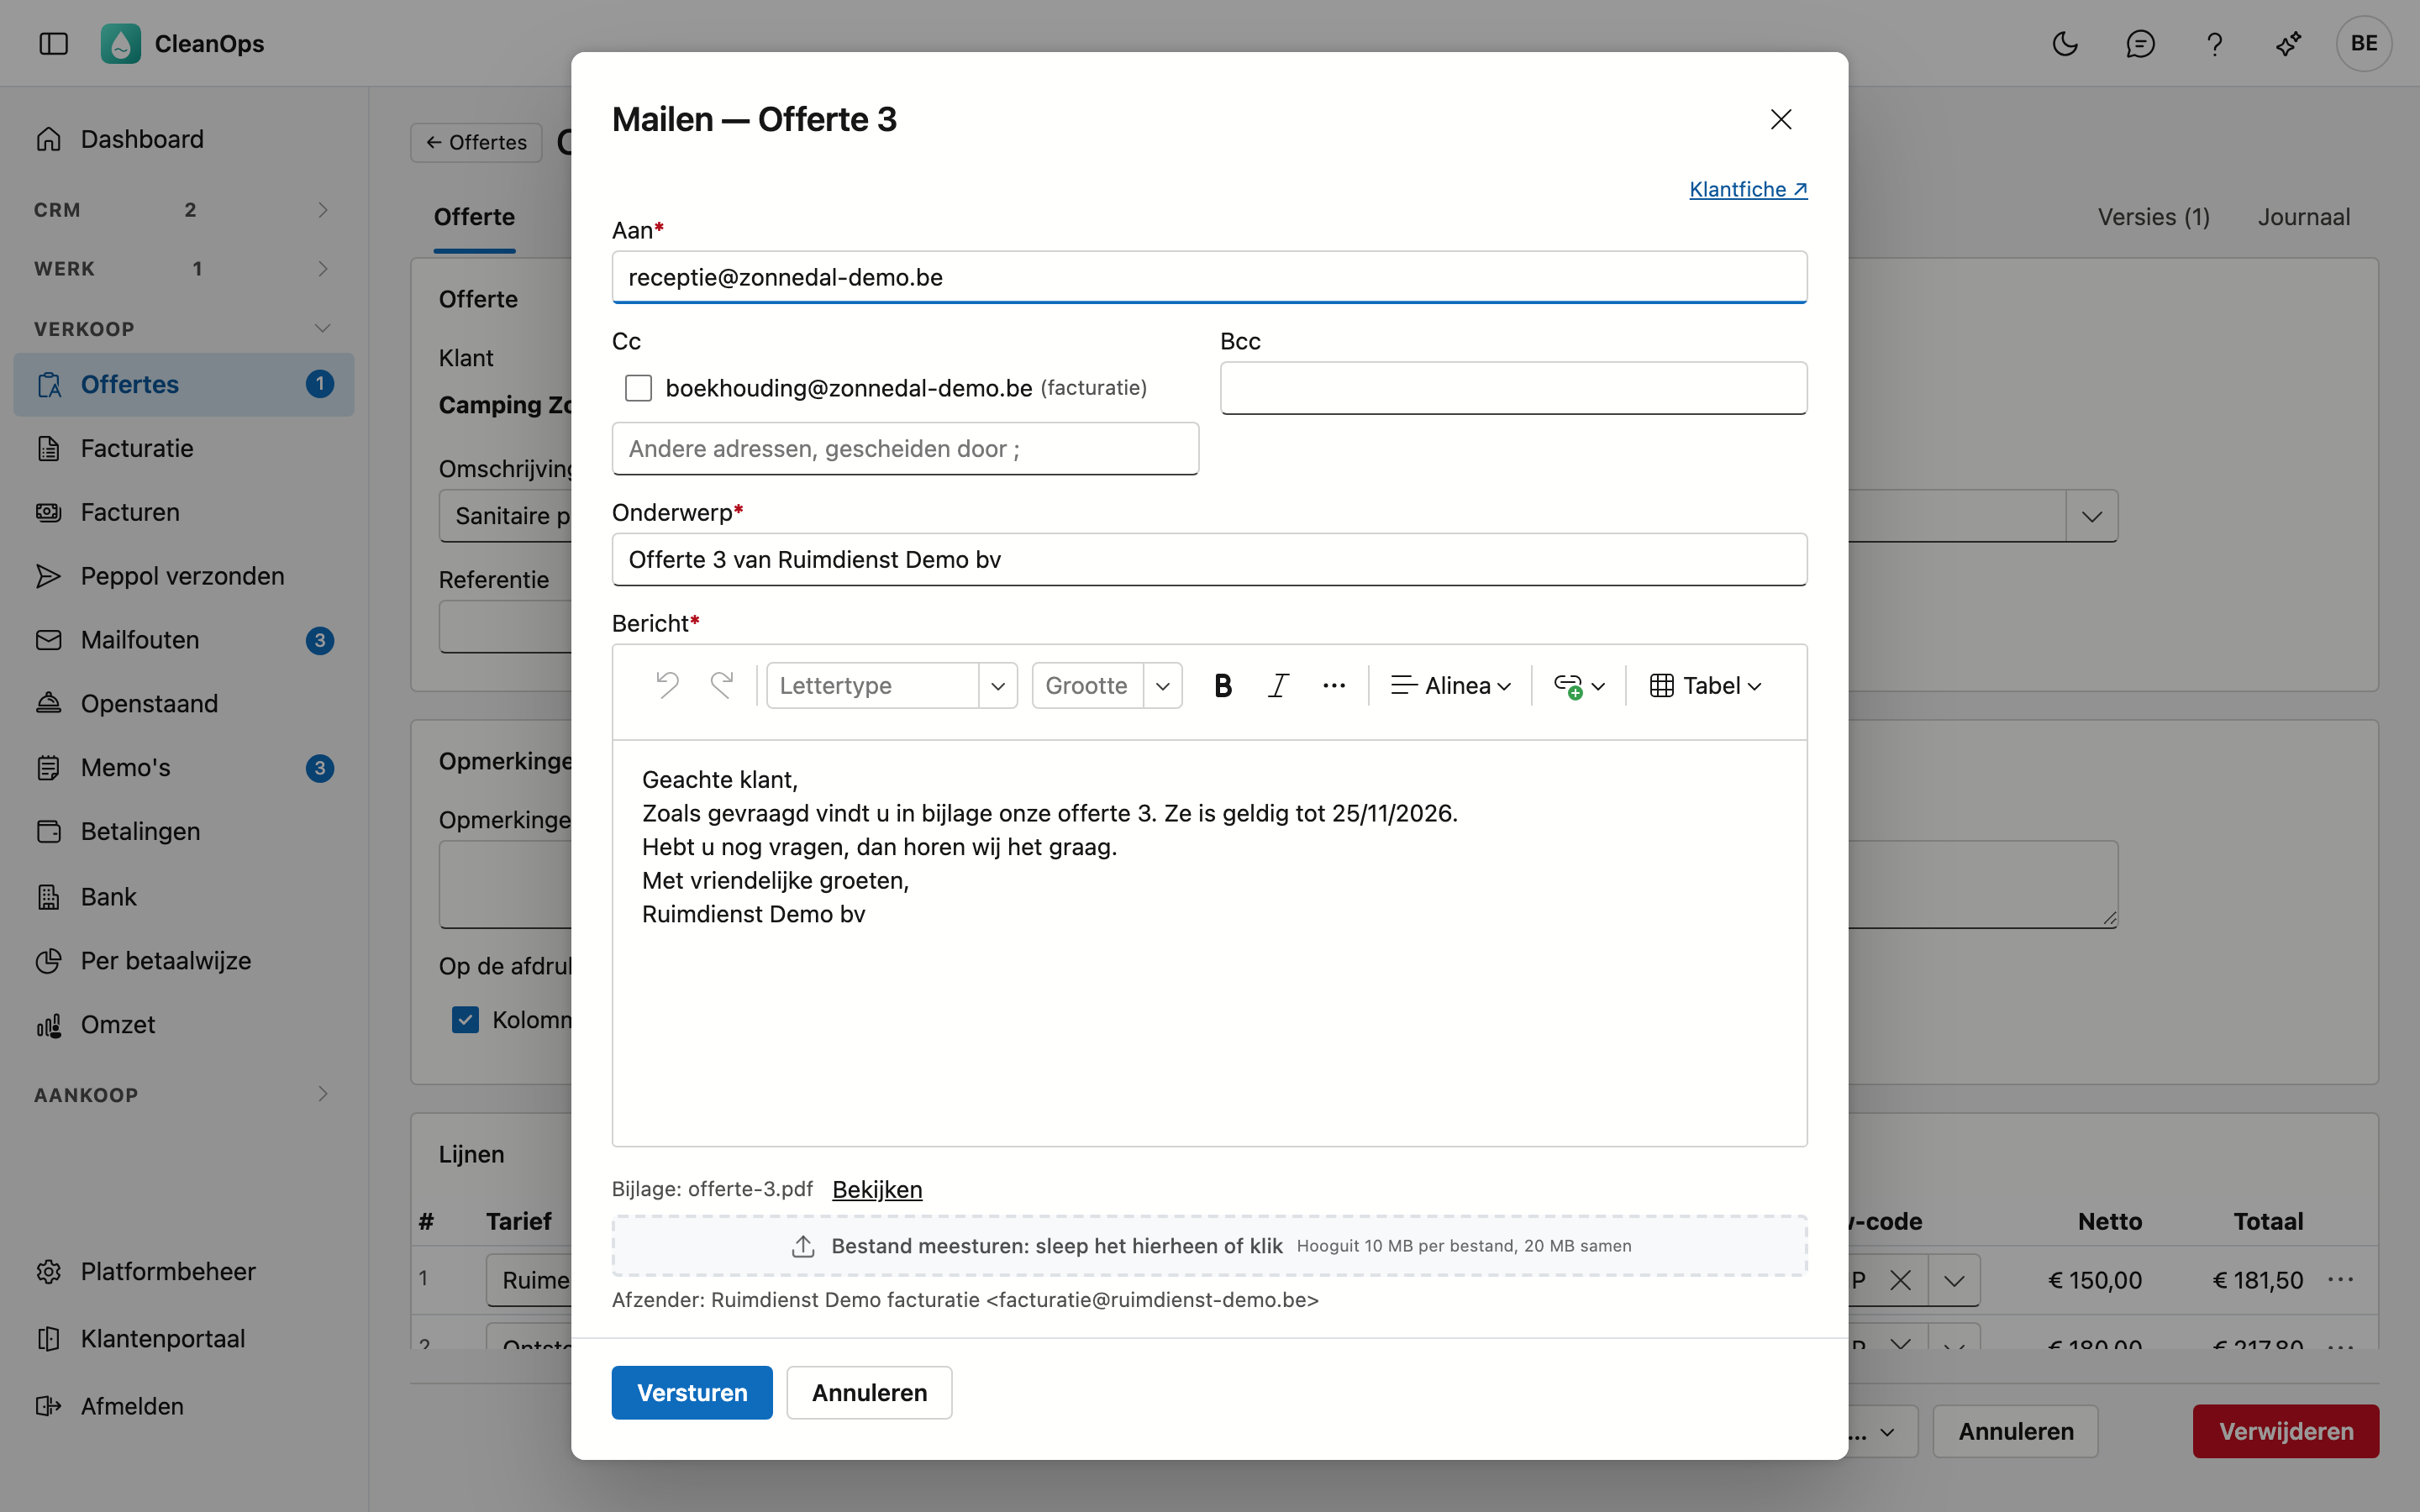Screen dimensions: 2420x1512
Task: Switch to the Versies (1) tab
Action: pos(2154,217)
